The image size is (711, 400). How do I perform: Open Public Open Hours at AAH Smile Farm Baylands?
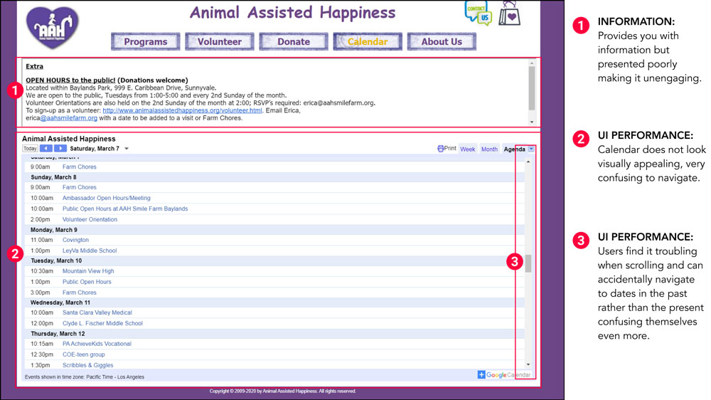pos(125,209)
